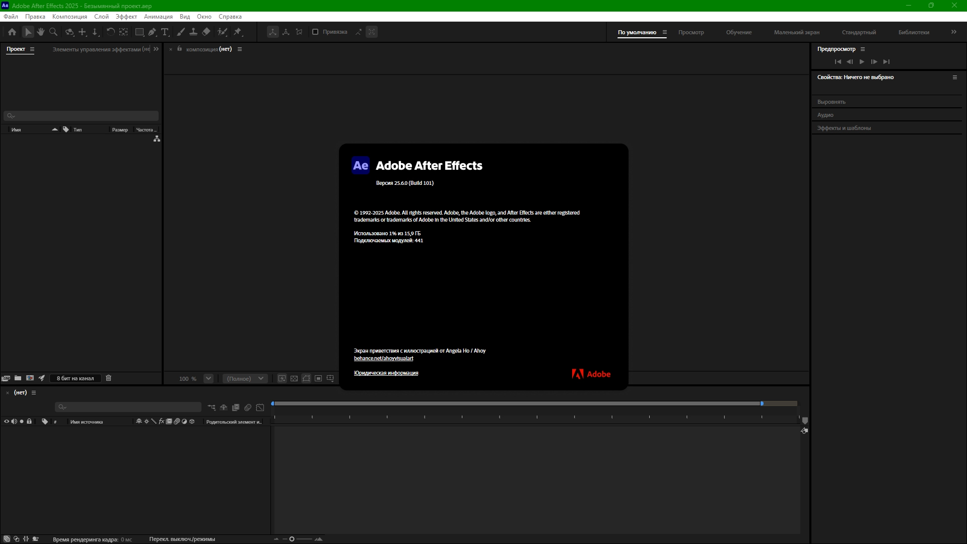
Task: Select the Horizontal Type tool
Action: [x=165, y=32]
